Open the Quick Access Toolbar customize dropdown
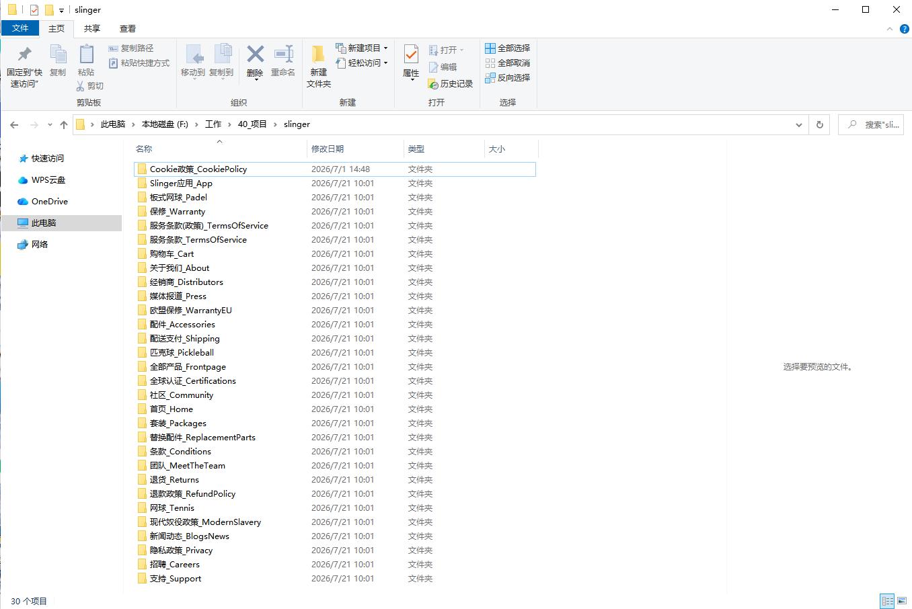This screenshot has height=609, width=912. tap(61, 10)
